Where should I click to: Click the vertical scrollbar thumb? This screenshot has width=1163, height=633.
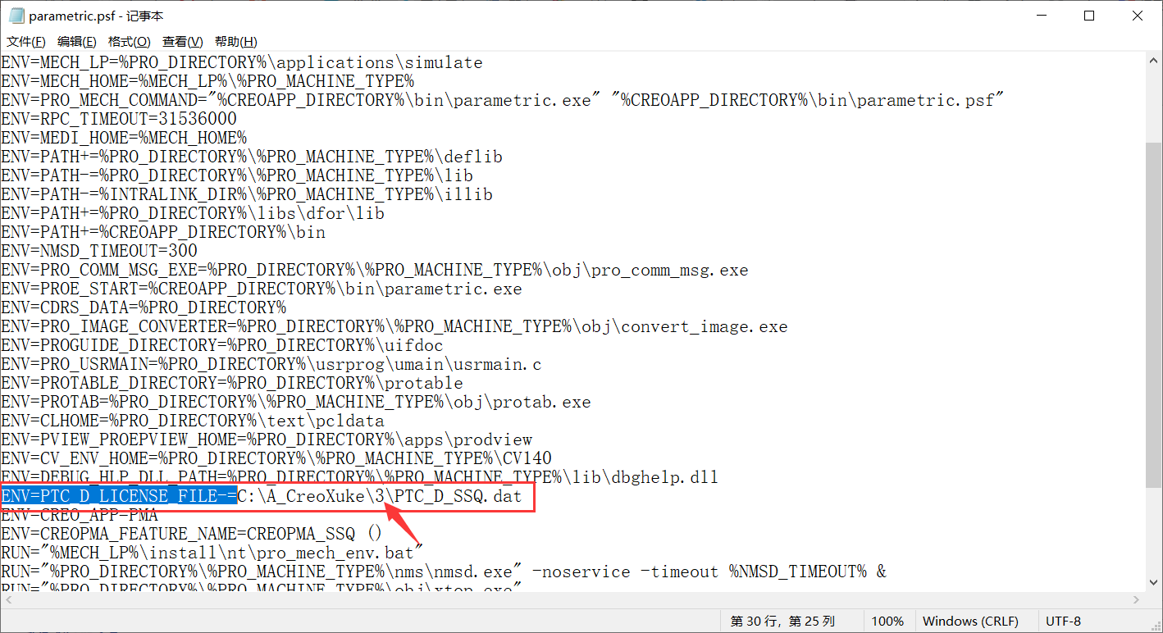click(x=1153, y=314)
